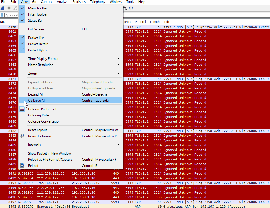Choose Reset Layout menu entry
The height and width of the screenshot is (208, 270).
70,130
